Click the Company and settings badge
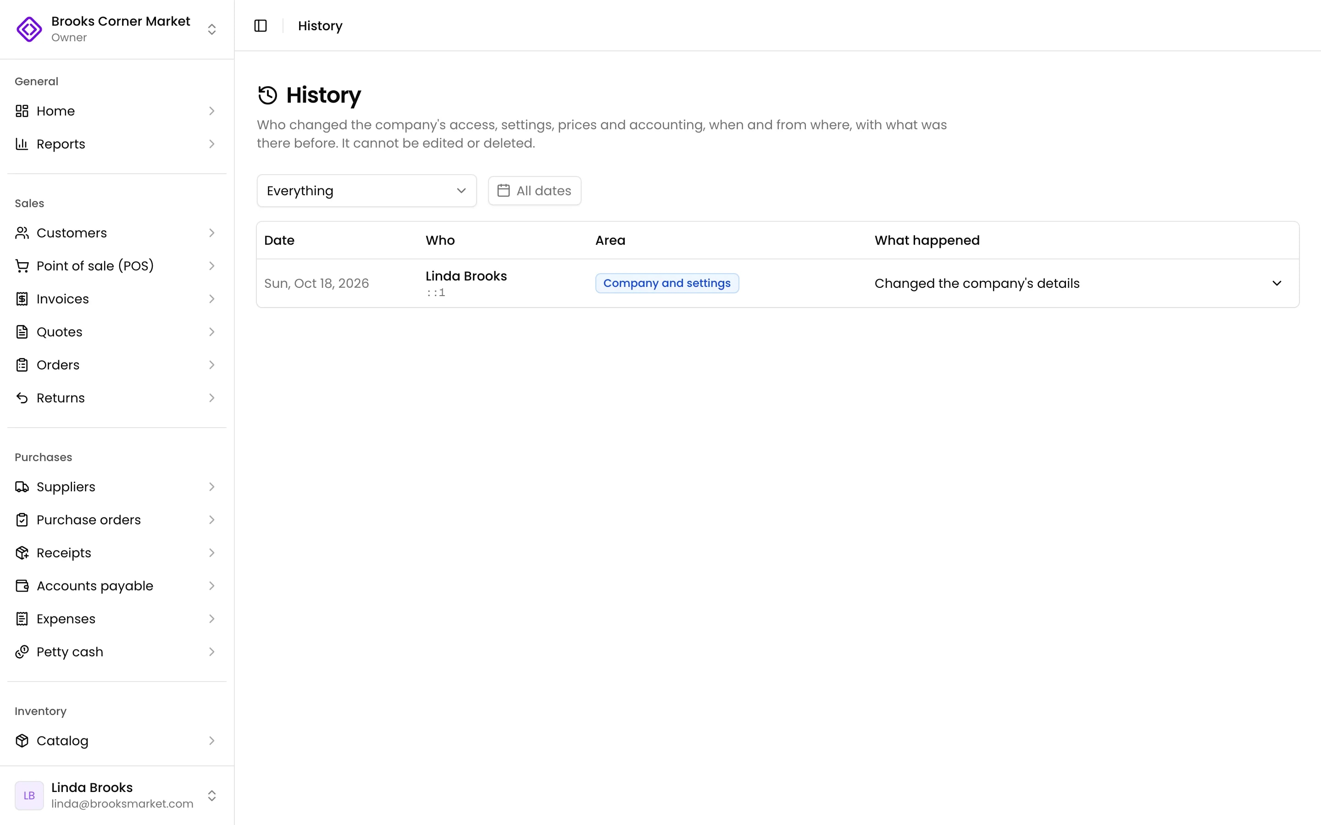This screenshot has height=825, width=1321. pos(666,283)
